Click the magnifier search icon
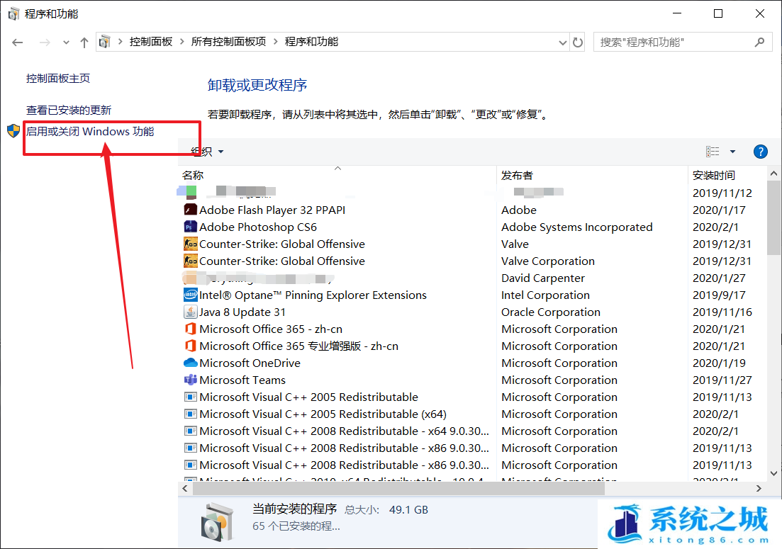This screenshot has height=549, width=782. point(759,43)
